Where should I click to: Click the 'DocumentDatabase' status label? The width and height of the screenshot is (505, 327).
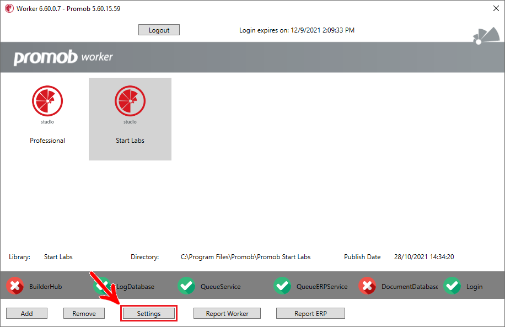point(410,286)
